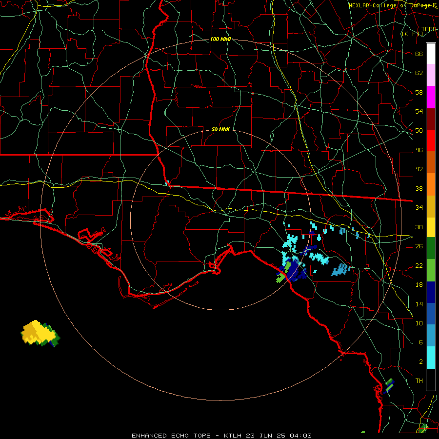Click the "10" legend value
This screenshot has width=439, height=439.
(419, 323)
